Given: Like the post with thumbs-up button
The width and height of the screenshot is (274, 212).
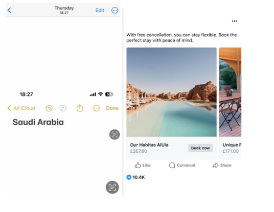Looking at the screenshot, I should coord(143,165).
